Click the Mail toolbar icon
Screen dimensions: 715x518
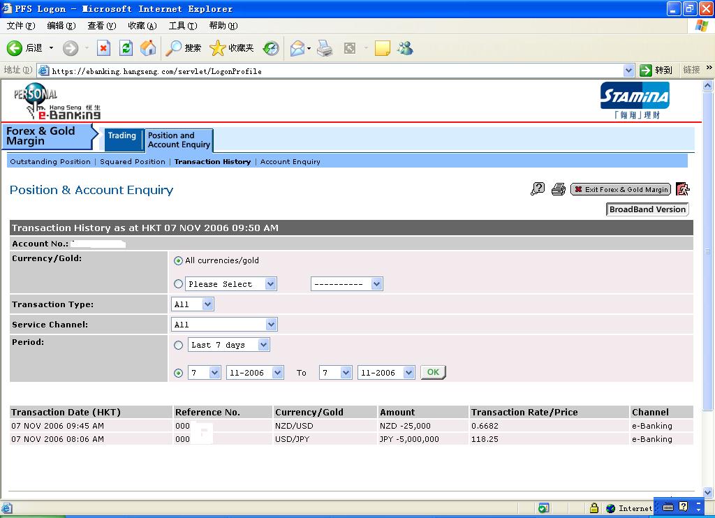tap(297, 47)
